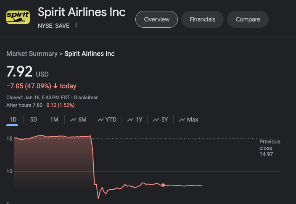Click the gray after-hours line on chart
The width and height of the screenshot is (296, 204).
tap(185, 185)
